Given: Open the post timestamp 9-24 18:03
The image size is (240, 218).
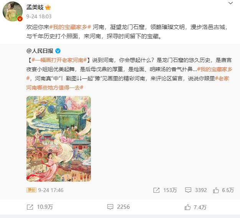Looking at the screenshot, I should pos(39,16).
